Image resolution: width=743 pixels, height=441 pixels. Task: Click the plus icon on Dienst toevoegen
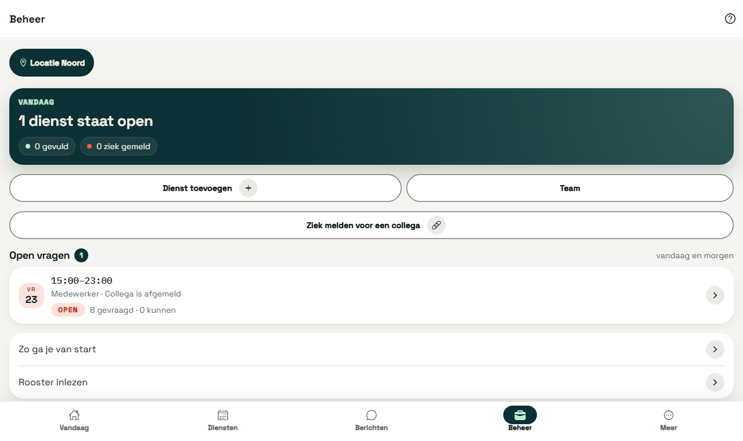[248, 188]
